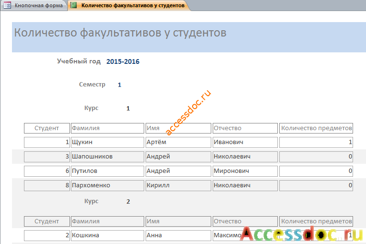This screenshot has height=244, width=366.
Task: Select the surname cell Шапошников
Action: [x=107, y=157]
